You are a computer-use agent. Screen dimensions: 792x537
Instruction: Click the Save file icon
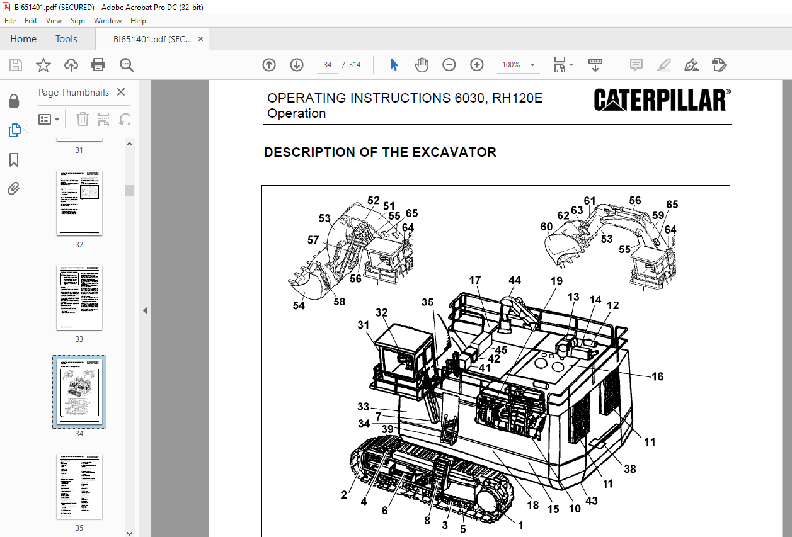click(16, 65)
